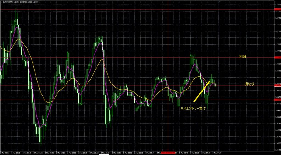
Task: Click the 3 Mar 00:40 time label
Action: click(150, 153)
